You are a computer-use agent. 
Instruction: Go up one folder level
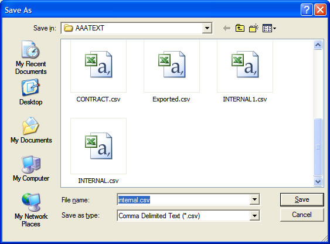point(240,28)
